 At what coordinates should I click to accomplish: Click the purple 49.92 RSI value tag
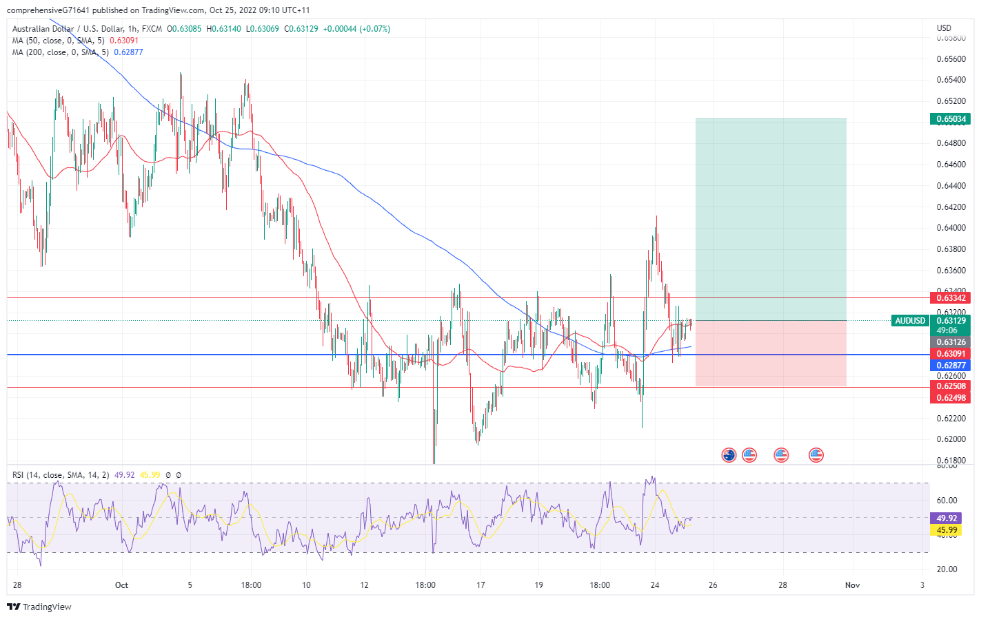coord(947,518)
